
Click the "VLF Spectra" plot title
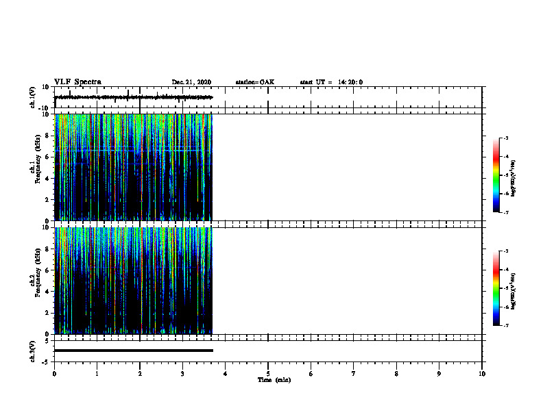(77, 82)
